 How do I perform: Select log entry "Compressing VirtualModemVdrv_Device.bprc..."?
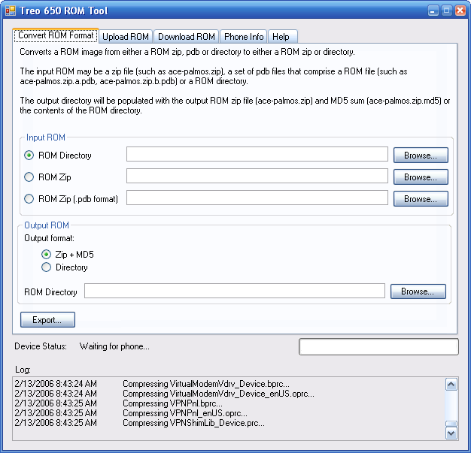coord(205,384)
